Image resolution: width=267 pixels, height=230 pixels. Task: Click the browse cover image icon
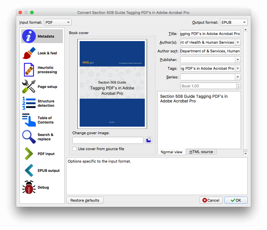tap(148, 140)
